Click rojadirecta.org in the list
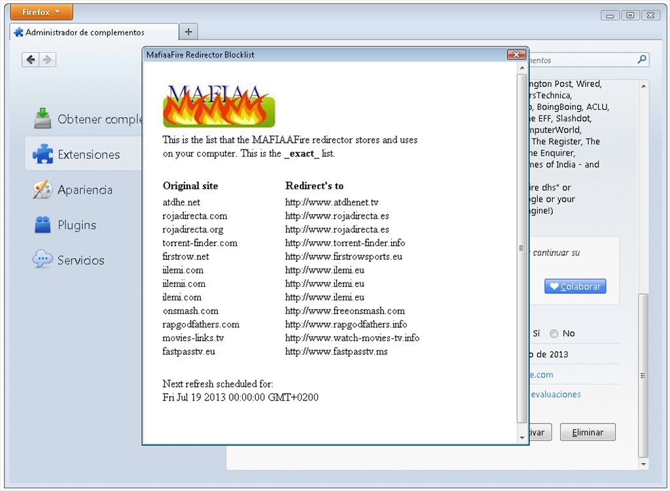The width and height of the screenshot is (670, 491). [x=193, y=229]
